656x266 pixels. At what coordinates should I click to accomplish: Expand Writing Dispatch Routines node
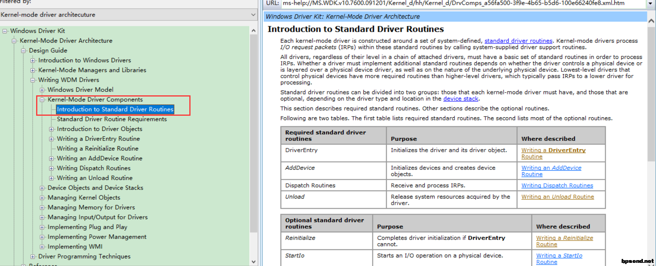pyautogui.click(x=51, y=168)
